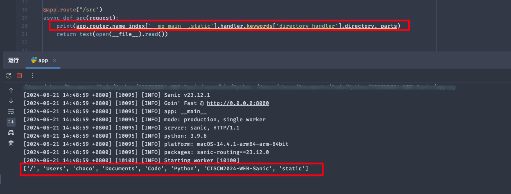Open the http://0.0.0.0:8000 link

pyautogui.click(x=237, y=103)
